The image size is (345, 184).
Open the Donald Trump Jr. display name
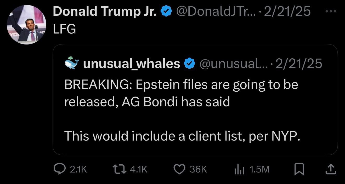105,12
